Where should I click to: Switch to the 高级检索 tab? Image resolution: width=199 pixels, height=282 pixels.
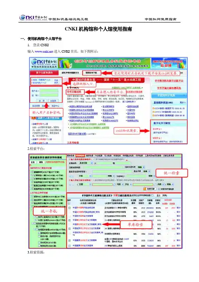(89, 155)
